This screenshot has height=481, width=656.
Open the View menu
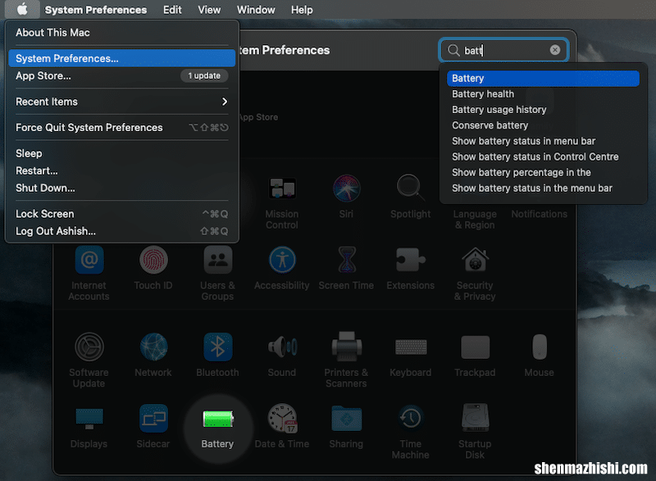[x=209, y=10]
